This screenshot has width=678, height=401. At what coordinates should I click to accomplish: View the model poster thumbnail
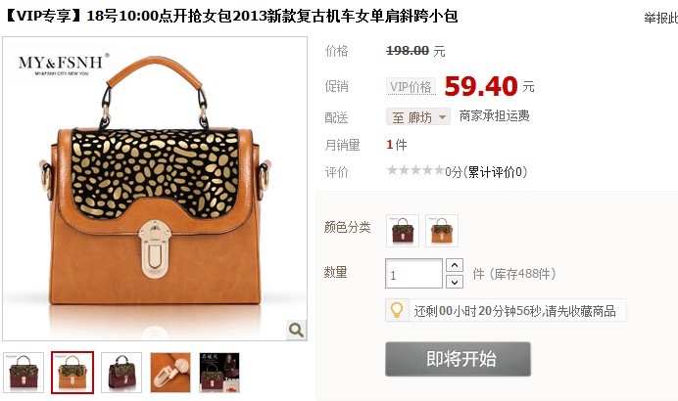pyautogui.click(x=219, y=373)
